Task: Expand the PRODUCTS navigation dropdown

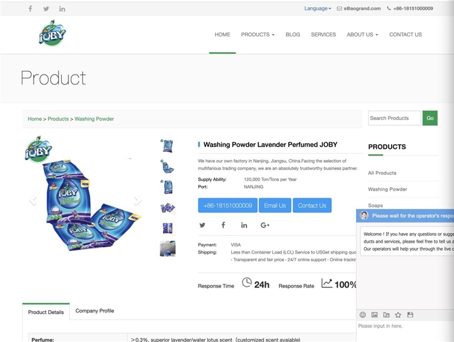Action: [x=257, y=35]
